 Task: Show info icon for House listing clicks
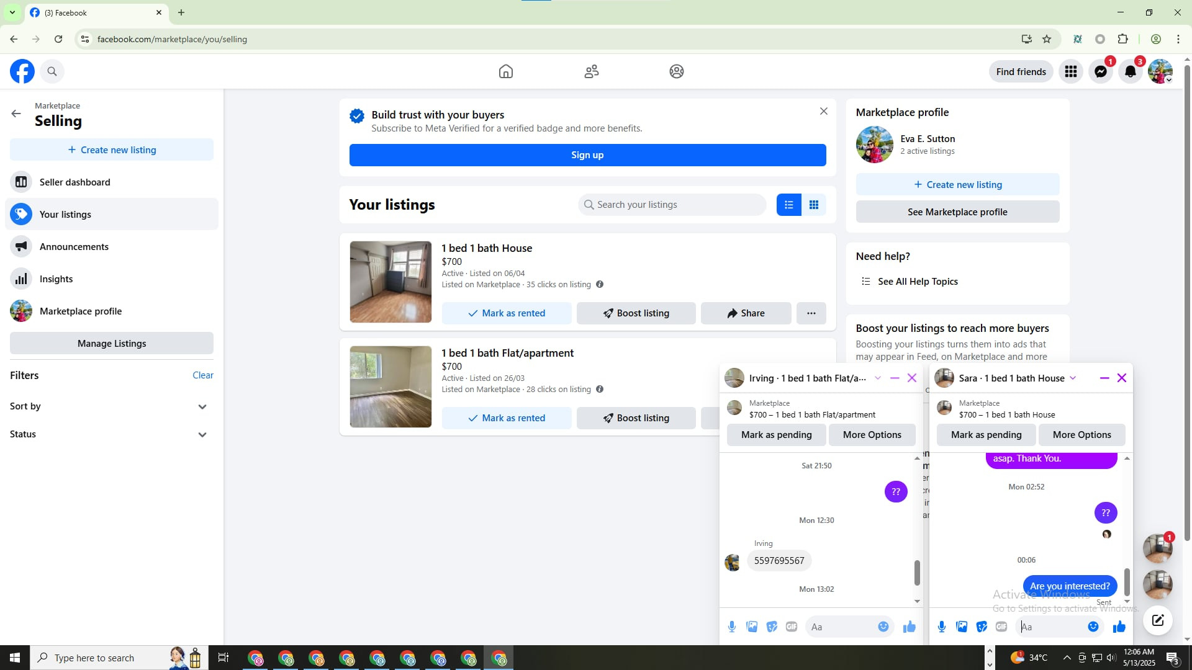[x=600, y=285]
